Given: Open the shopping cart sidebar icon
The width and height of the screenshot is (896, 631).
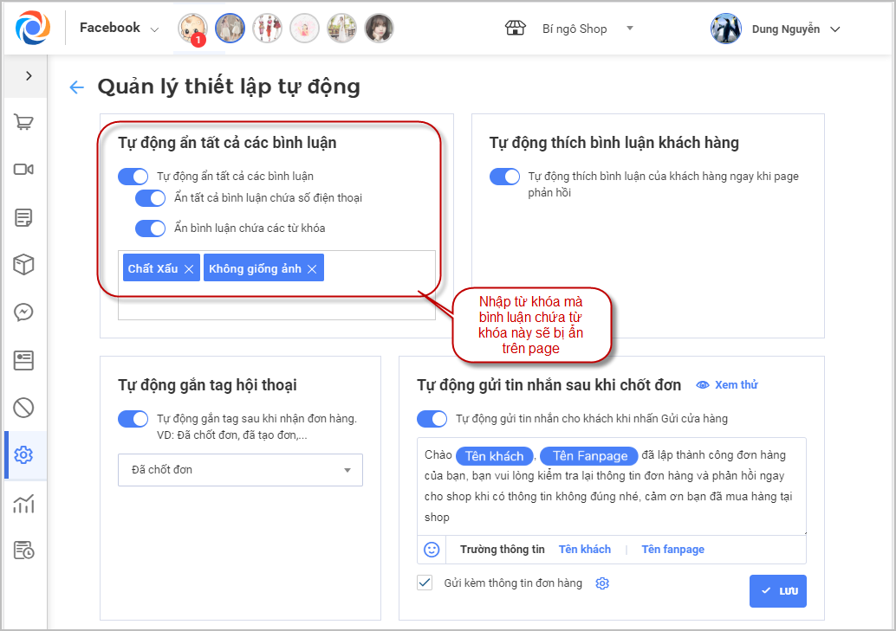Looking at the screenshot, I should (x=23, y=122).
